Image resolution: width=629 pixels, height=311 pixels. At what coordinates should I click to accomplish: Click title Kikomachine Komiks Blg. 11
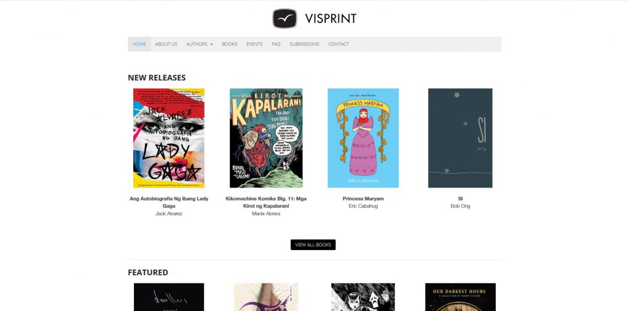coord(266,202)
